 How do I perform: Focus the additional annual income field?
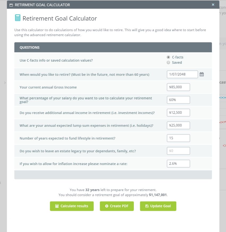[x=178, y=112]
